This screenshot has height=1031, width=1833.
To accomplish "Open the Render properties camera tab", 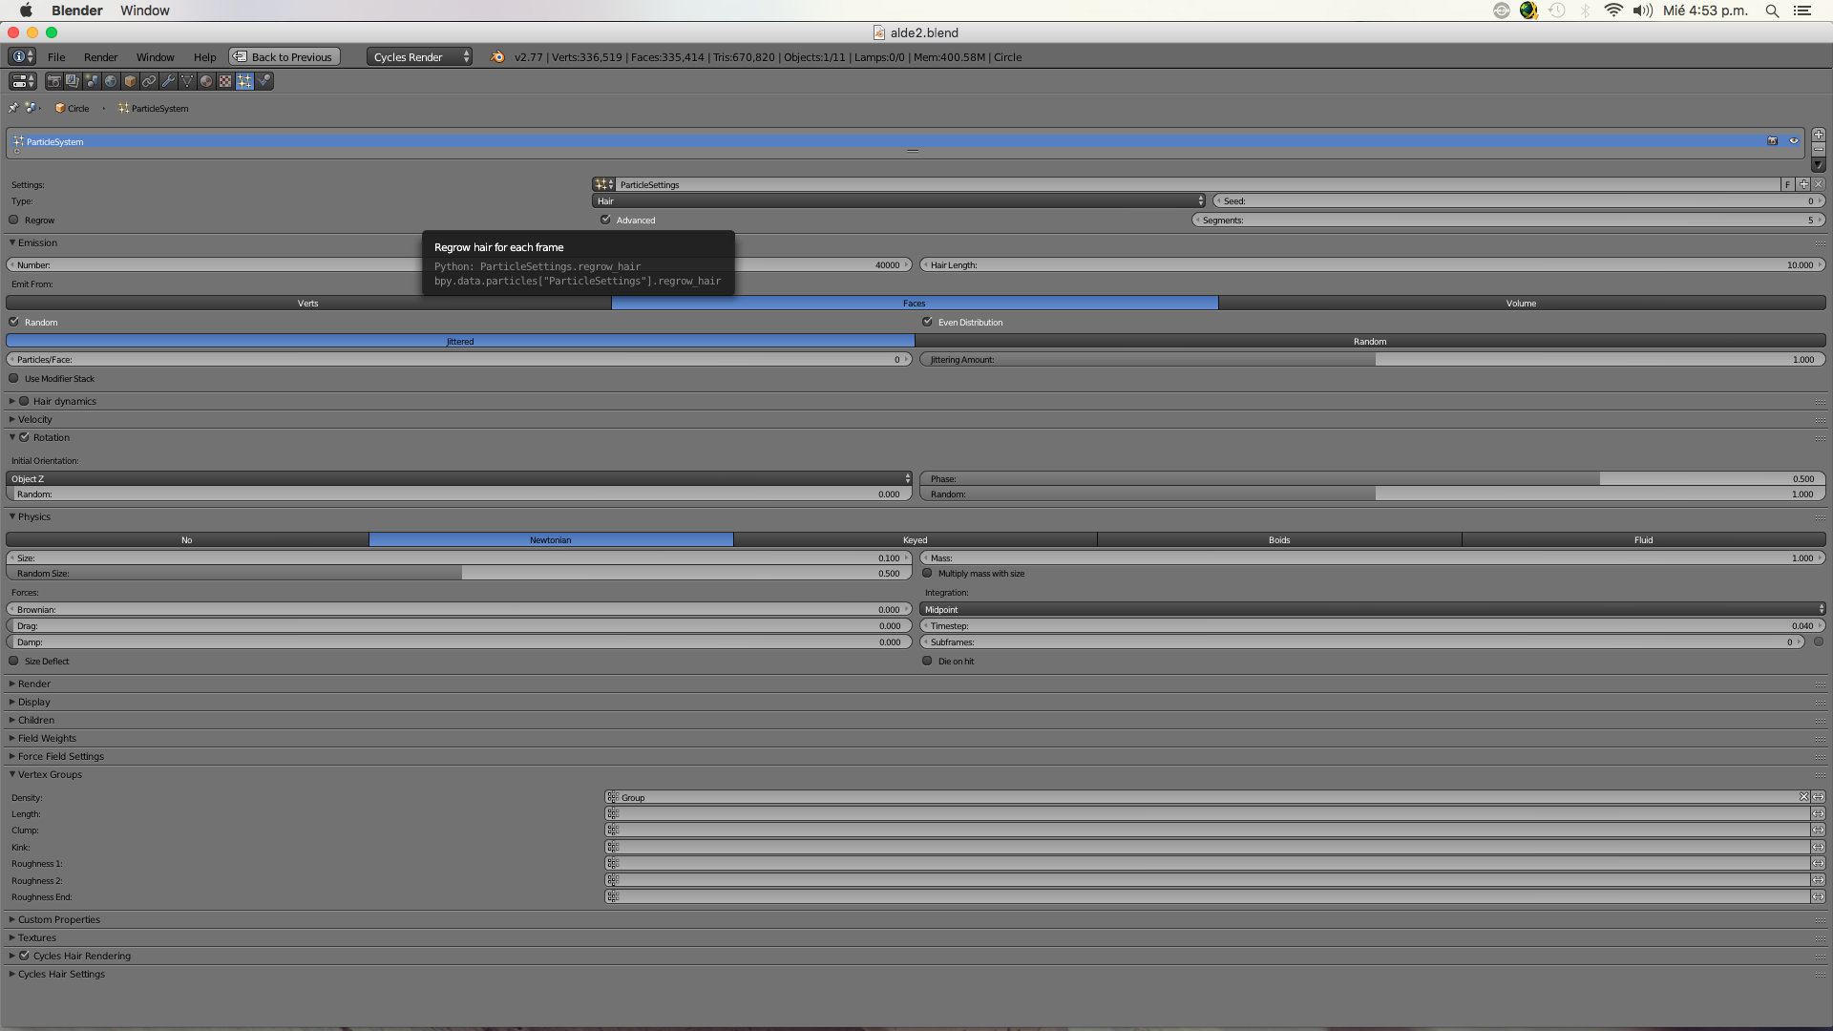I will point(54,81).
